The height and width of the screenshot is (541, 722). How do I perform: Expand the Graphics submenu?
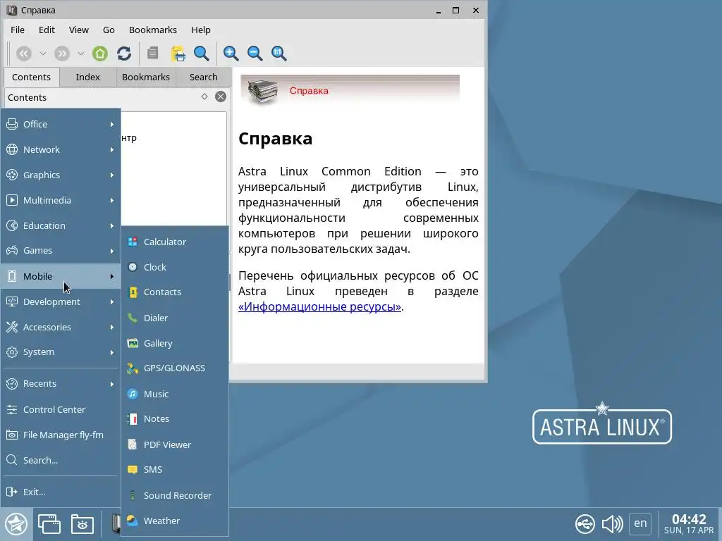tap(61, 175)
